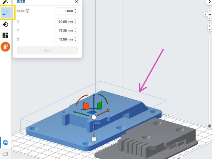This screenshot has height=159, width=212.
Task: Increase Z size with the up stepper
Action: 76,38
